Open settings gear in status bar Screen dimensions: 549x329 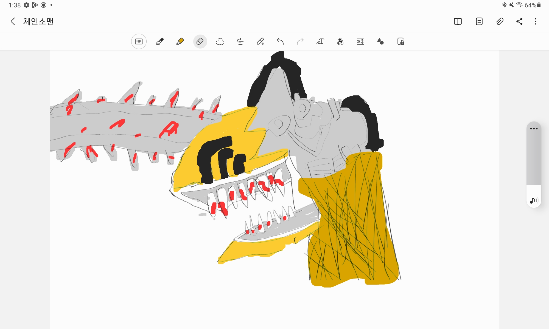(27, 5)
